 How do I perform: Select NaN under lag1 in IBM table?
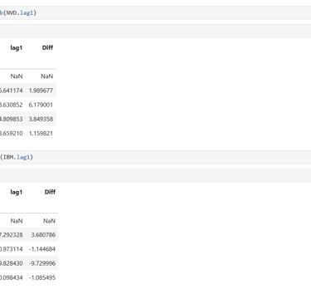[x=17, y=221]
